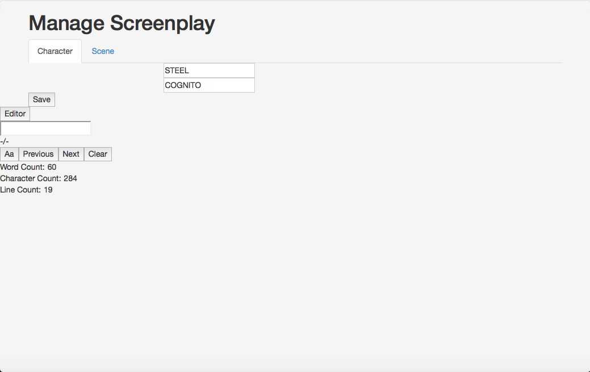This screenshot has height=372, width=590.
Task: Click the Manage Screenplay heading
Action: point(122,23)
